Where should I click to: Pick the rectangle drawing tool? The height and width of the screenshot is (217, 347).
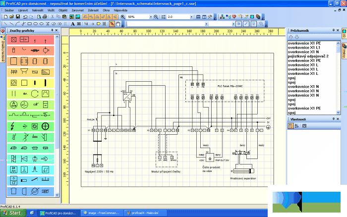(x=29, y=24)
